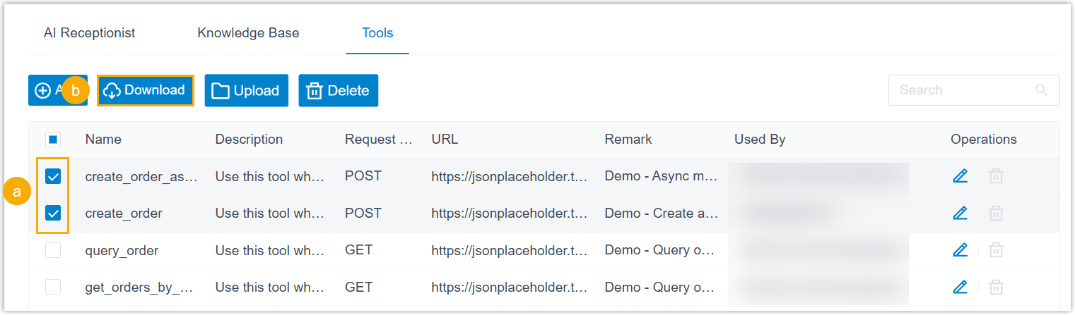Click trash icon in the create_order row
Viewport: 1075px width, 315px height.
996,213
